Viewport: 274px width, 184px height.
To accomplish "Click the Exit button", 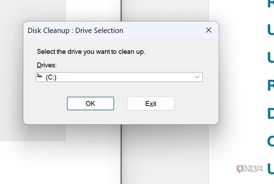I will point(151,103).
